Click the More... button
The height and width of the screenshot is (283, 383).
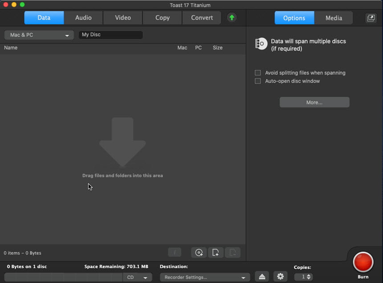[x=314, y=102]
